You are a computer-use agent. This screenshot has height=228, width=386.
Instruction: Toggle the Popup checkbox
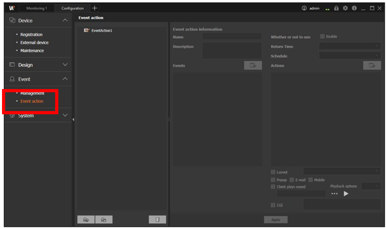pyautogui.click(x=273, y=180)
